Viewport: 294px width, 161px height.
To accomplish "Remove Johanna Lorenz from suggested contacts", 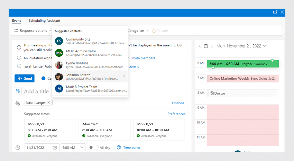I will (124, 77).
